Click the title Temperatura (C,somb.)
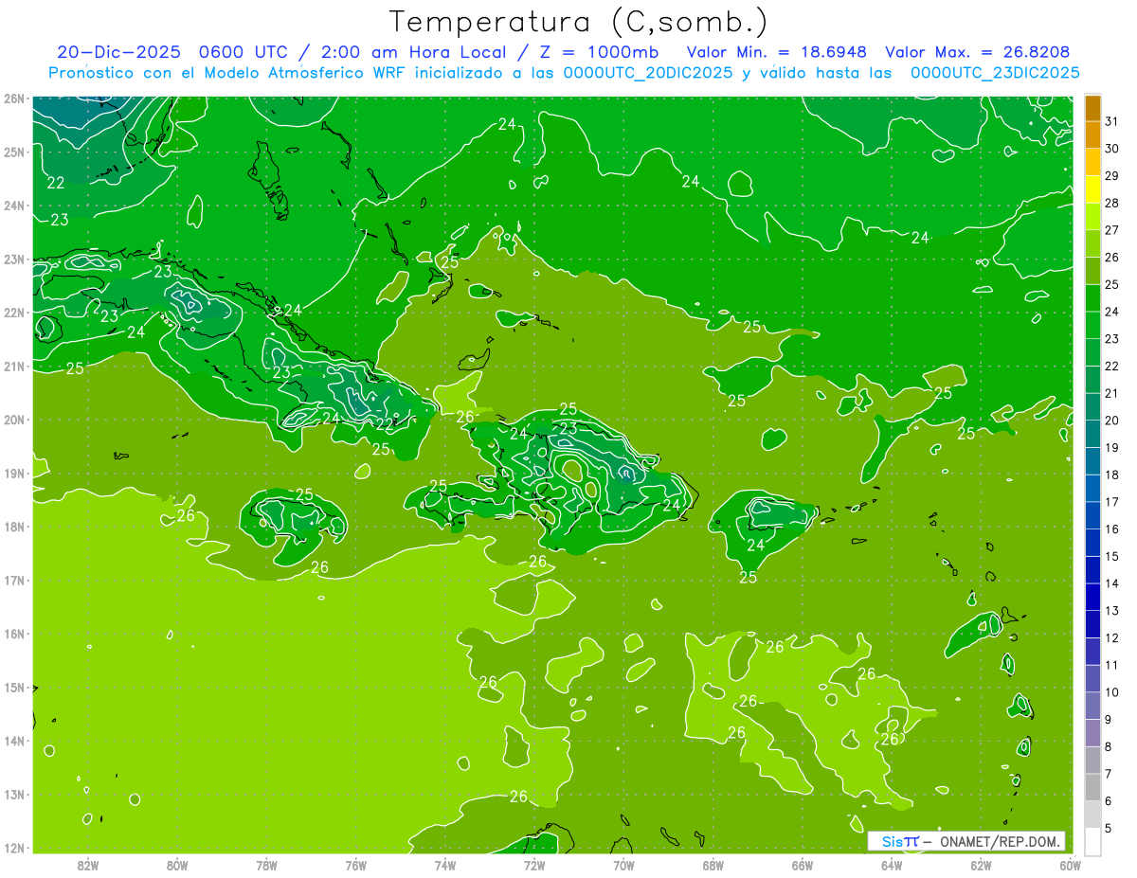 point(578,22)
